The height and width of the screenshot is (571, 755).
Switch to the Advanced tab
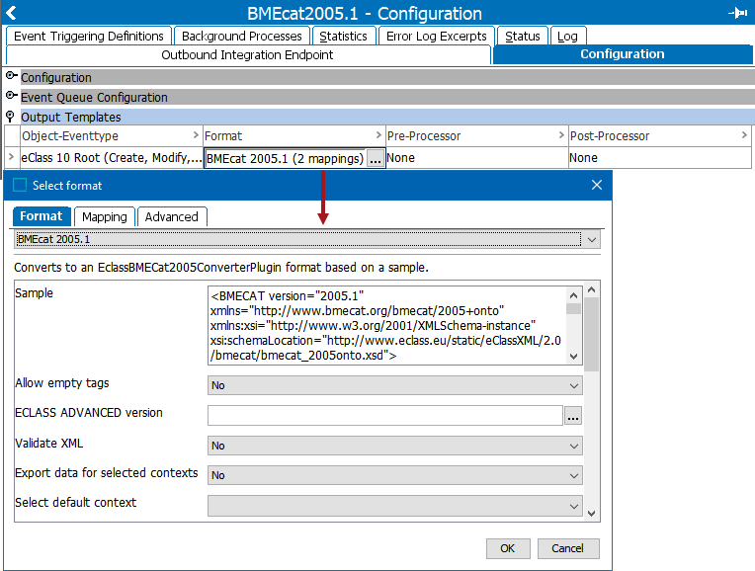pos(172,217)
